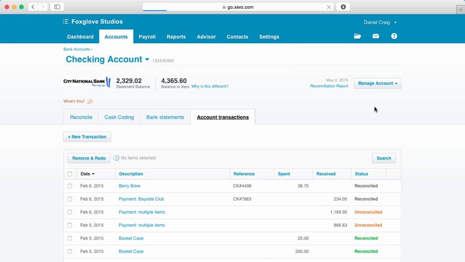Open the Accounts menu

116,37
